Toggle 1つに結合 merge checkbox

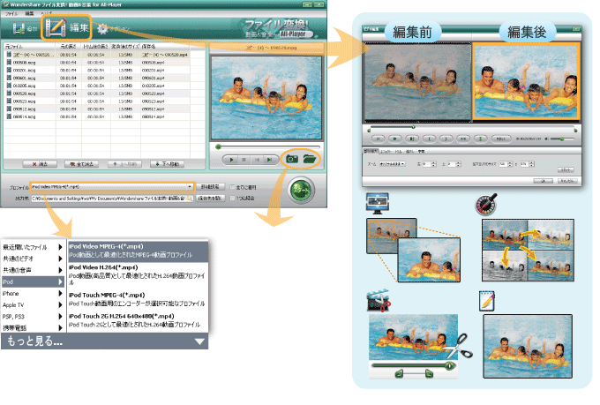click(232, 198)
